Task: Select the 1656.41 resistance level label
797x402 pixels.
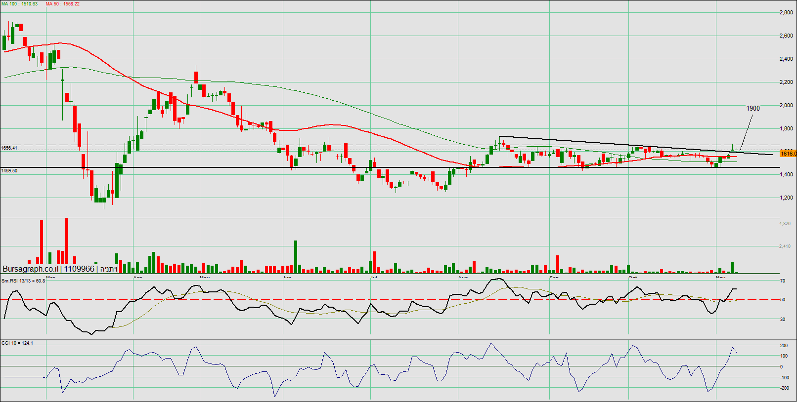Action: [x=9, y=148]
